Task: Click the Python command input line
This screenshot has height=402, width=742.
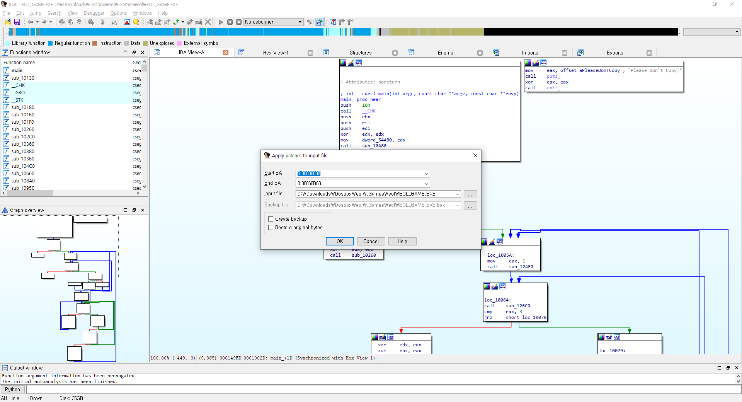Action: pyautogui.click(x=383, y=389)
